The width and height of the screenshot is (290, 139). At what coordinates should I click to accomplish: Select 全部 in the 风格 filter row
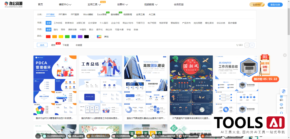pyautogui.click(x=49, y=30)
